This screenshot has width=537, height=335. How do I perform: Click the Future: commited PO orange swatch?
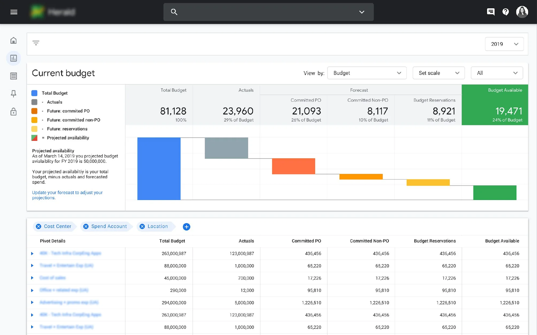[34, 111]
